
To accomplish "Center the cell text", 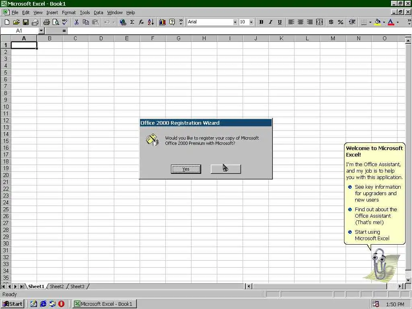I will click(x=300, y=23).
